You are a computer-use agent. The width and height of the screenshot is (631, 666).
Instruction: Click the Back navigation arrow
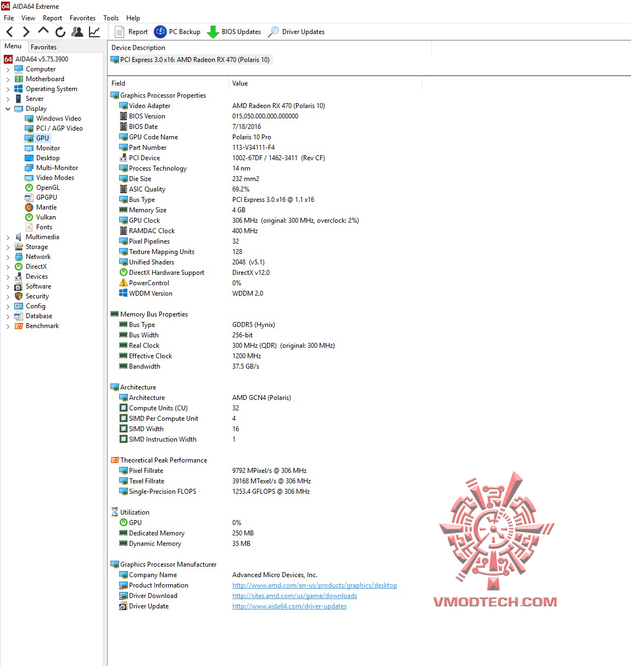point(9,32)
